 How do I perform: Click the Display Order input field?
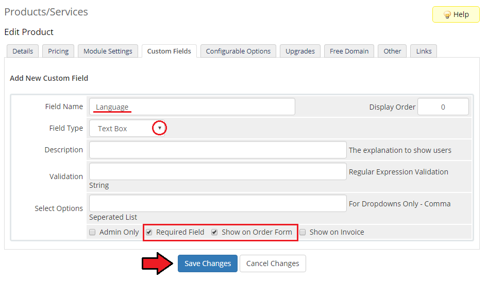point(443,107)
